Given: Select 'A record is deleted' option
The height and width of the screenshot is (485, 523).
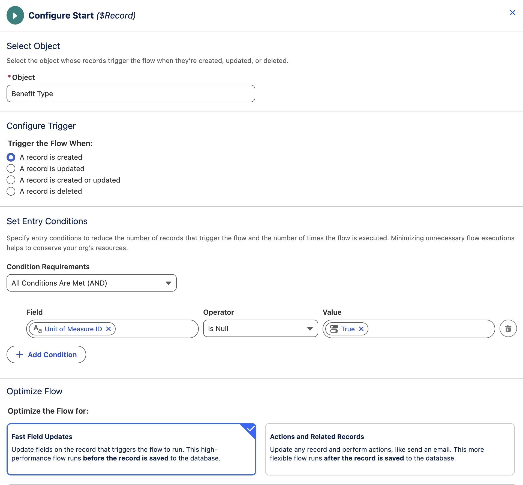Looking at the screenshot, I should click(x=11, y=191).
